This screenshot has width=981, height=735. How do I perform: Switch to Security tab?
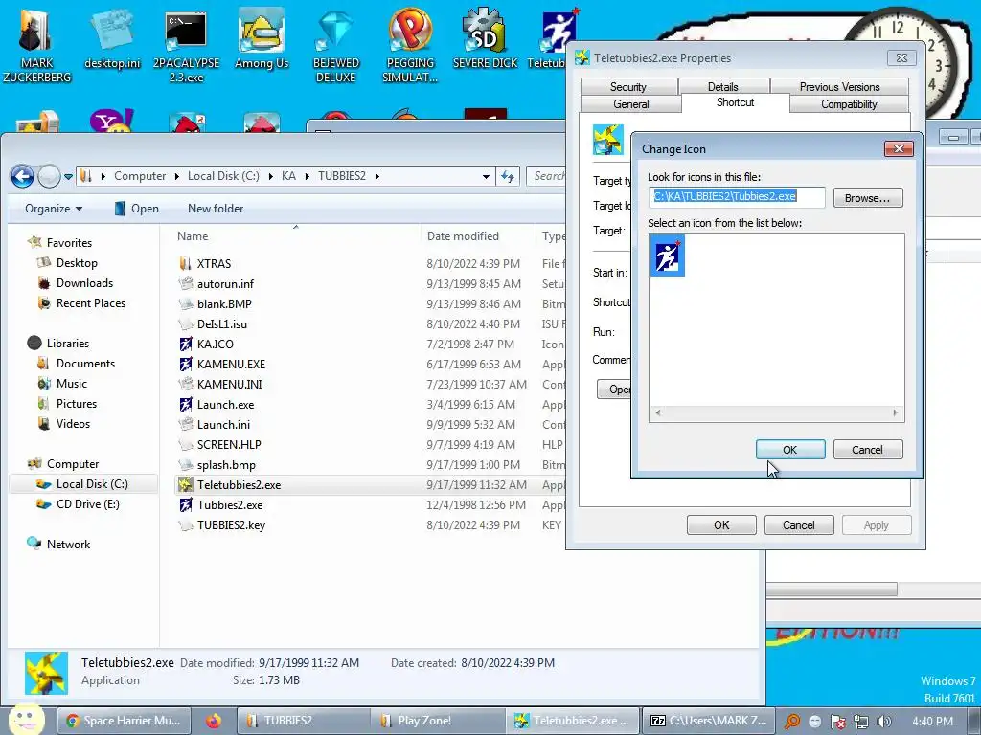pos(628,87)
